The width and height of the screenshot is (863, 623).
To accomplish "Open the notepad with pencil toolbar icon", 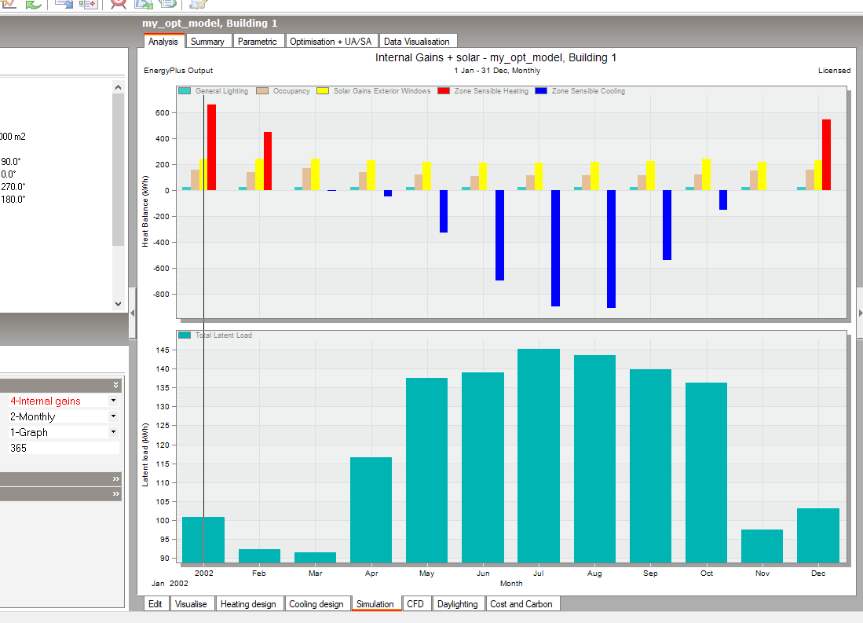I will pos(198,4).
